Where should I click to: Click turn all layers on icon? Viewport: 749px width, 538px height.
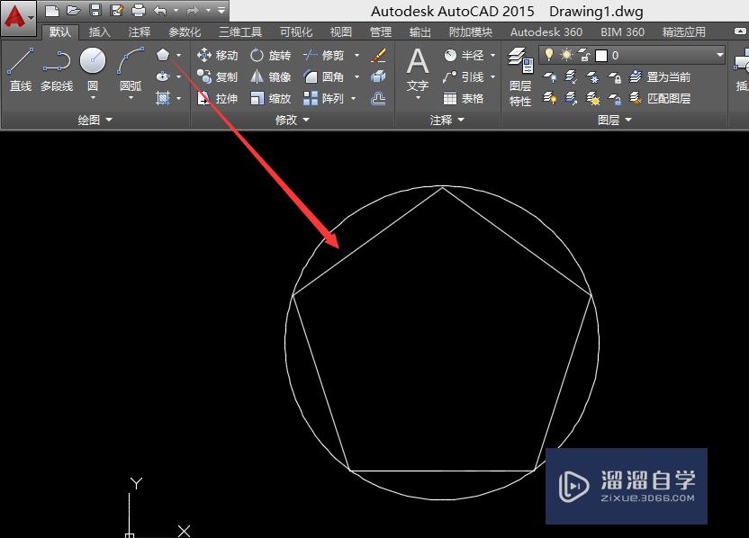pos(549,98)
